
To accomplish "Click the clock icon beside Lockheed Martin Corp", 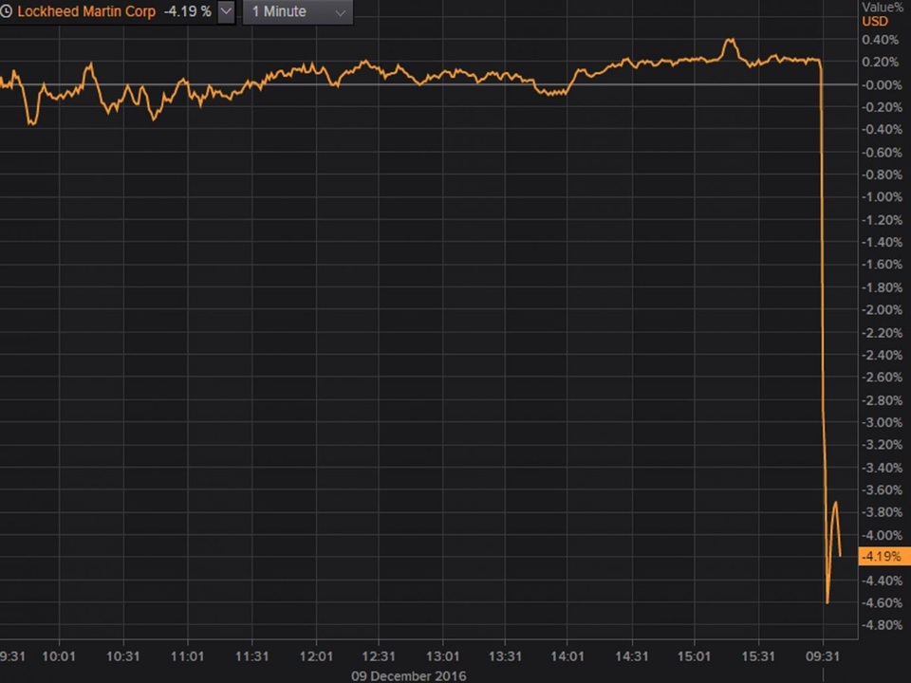I will click(7, 12).
